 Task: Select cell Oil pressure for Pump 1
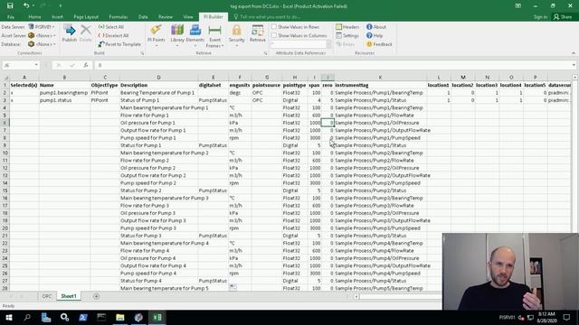pyautogui.click(x=158, y=123)
